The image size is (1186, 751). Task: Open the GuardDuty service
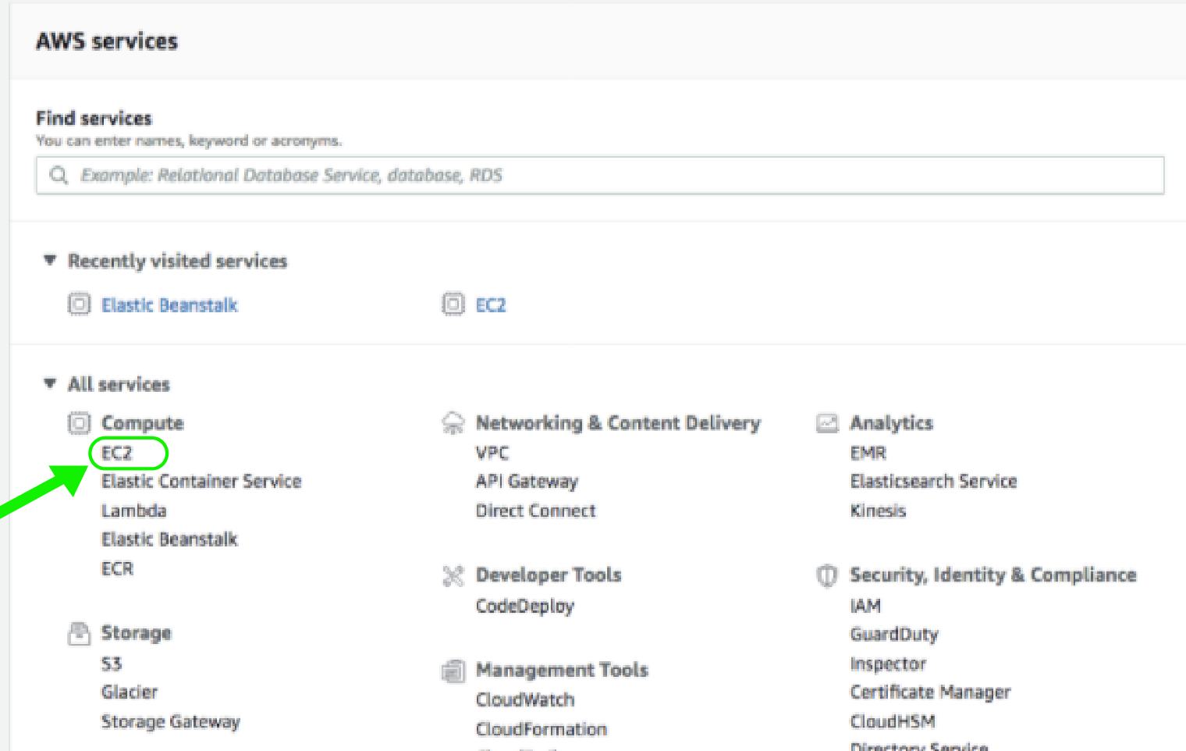(x=894, y=634)
